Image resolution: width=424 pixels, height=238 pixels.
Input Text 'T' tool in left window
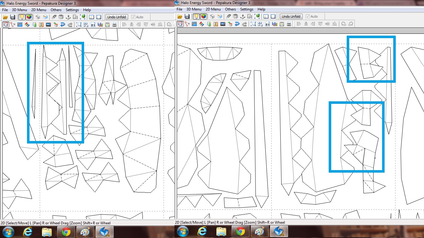pos(41,24)
